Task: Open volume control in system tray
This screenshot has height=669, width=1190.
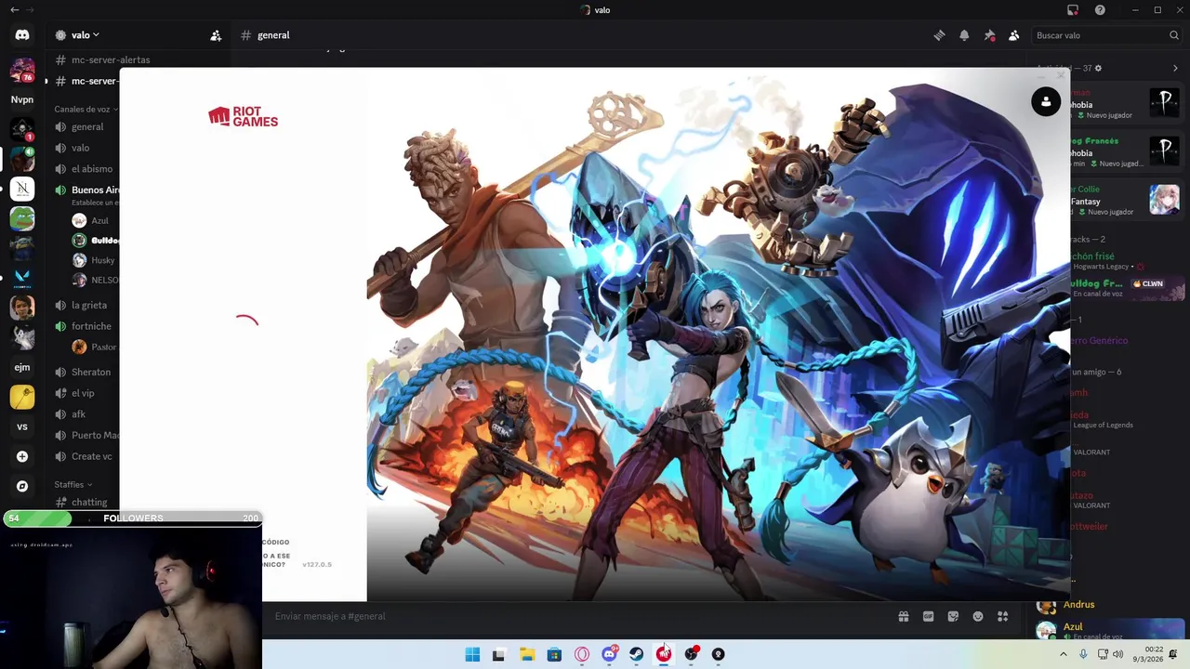Action: pos(1118,654)
